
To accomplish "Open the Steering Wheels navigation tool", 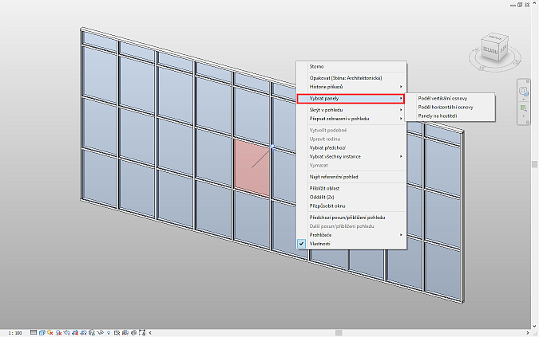I will (524, 89).
